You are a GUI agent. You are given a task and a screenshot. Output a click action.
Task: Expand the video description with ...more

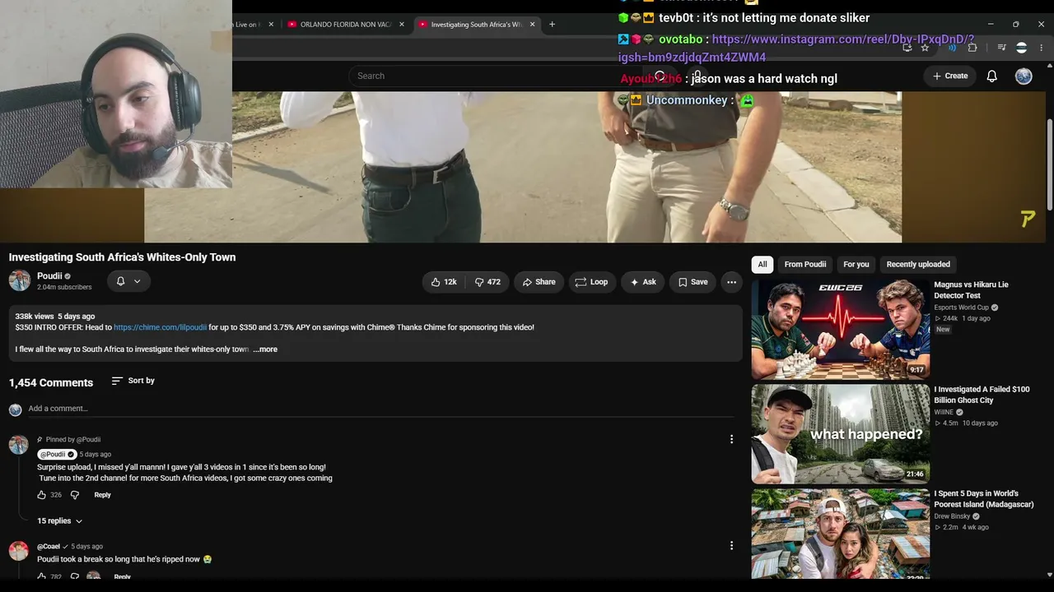click(x=265, y=349)
